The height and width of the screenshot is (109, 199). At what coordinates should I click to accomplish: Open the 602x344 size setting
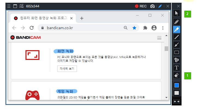click(x=33, y=6)
